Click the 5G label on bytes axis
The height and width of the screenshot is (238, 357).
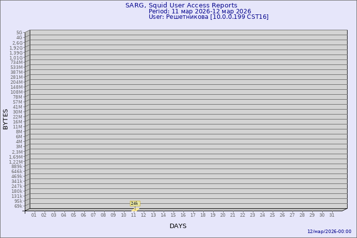pos(19,33)
